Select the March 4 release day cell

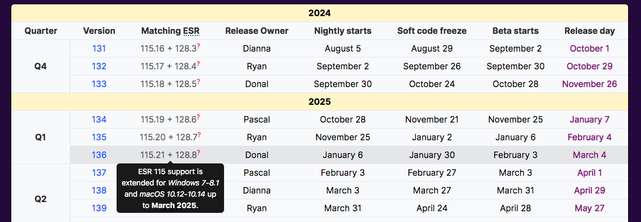coord(589,155)
